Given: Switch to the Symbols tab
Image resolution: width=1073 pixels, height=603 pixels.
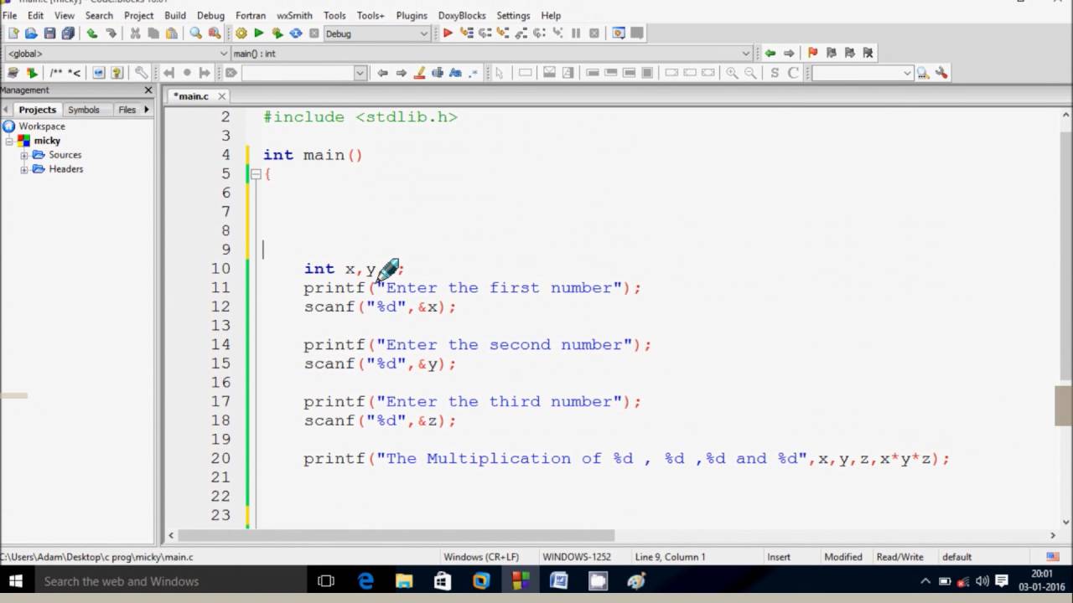Looking at the screenshot, I should 84,110.
